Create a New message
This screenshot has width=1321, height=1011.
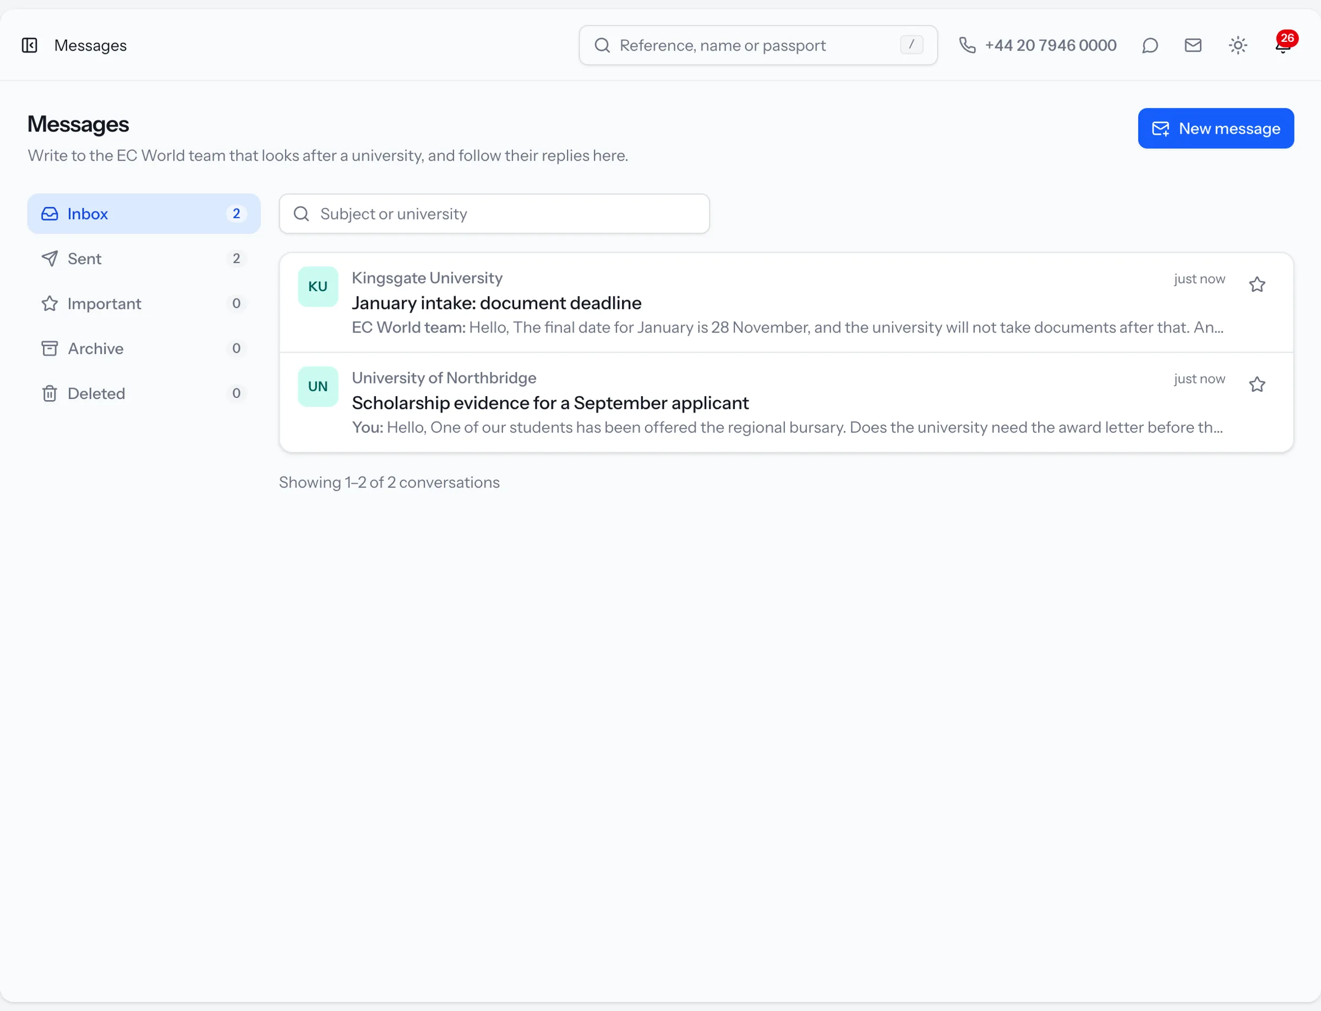(x=1216, y=128)
